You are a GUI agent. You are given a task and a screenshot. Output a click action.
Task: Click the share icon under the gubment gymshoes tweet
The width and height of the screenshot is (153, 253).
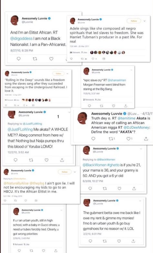tap(133, 241)
